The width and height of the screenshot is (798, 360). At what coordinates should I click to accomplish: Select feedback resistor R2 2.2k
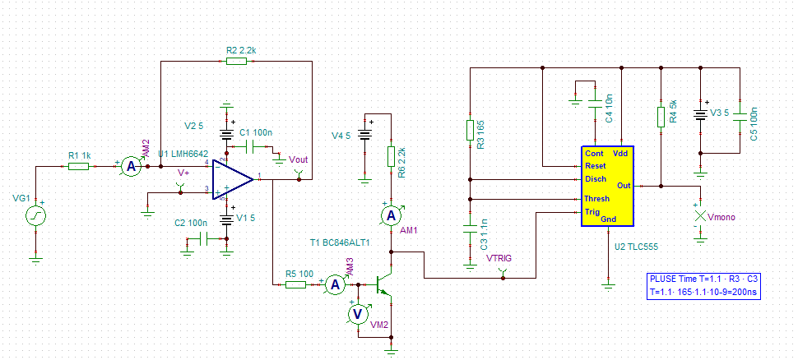coord(236,62)
